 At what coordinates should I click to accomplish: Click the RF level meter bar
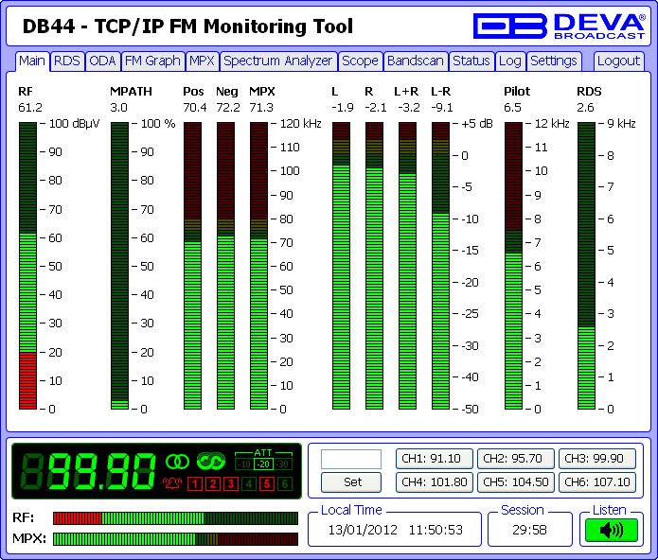27,265
